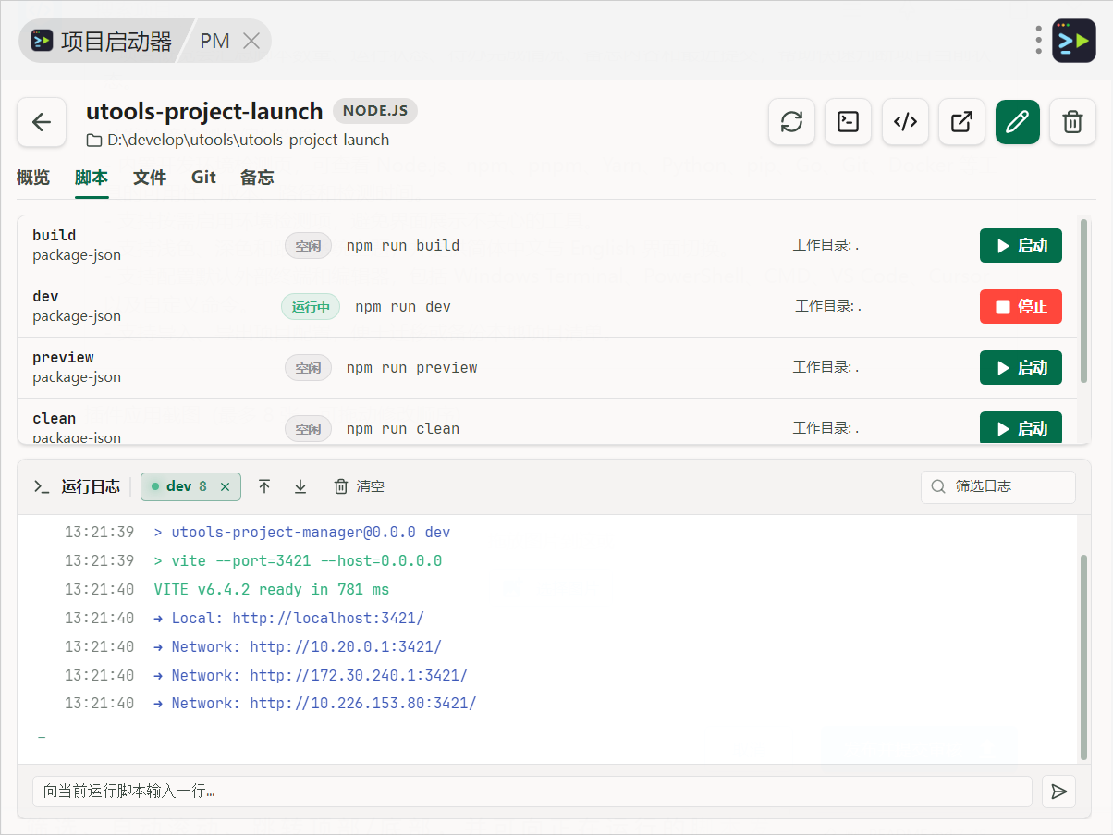Screen dimensions: 1113x835
Task: Clear the log with 清空 button
Action: point(359,486)
